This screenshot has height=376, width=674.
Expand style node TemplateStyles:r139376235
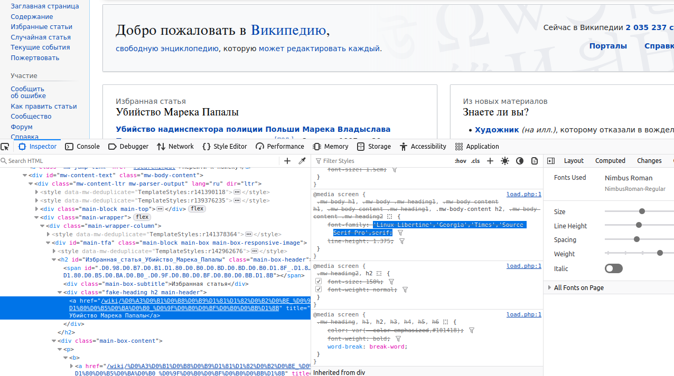(x=36, y=200)
